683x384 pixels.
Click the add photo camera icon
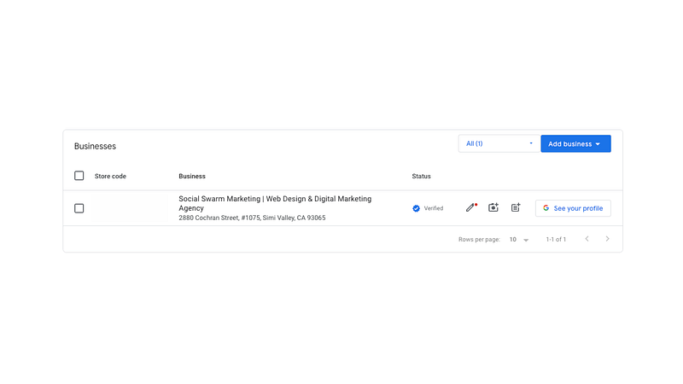[493, 207]
